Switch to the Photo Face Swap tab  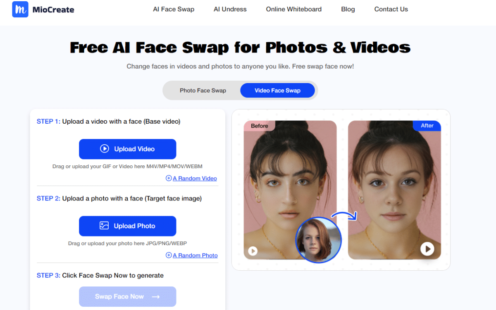point(203,91)
